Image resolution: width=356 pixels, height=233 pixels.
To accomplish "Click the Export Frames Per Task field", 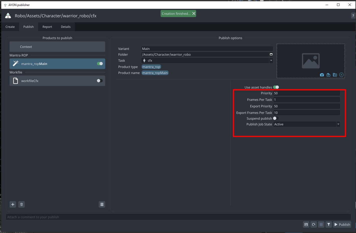I will pos(307,113).
